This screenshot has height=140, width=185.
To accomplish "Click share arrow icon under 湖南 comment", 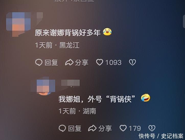I will (x=92, y=128).
